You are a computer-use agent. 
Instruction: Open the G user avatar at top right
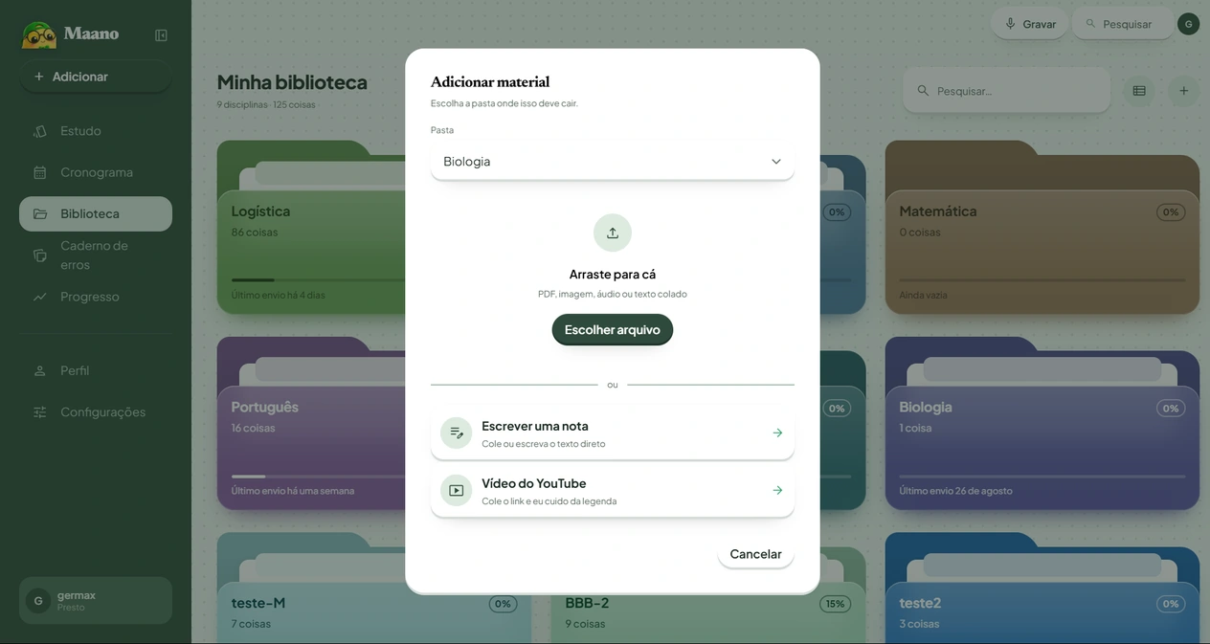point(1188,24)
